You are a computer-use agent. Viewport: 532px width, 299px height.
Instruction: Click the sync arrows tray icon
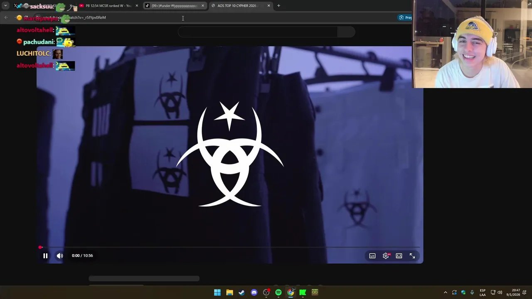click(x=454, y=292)
